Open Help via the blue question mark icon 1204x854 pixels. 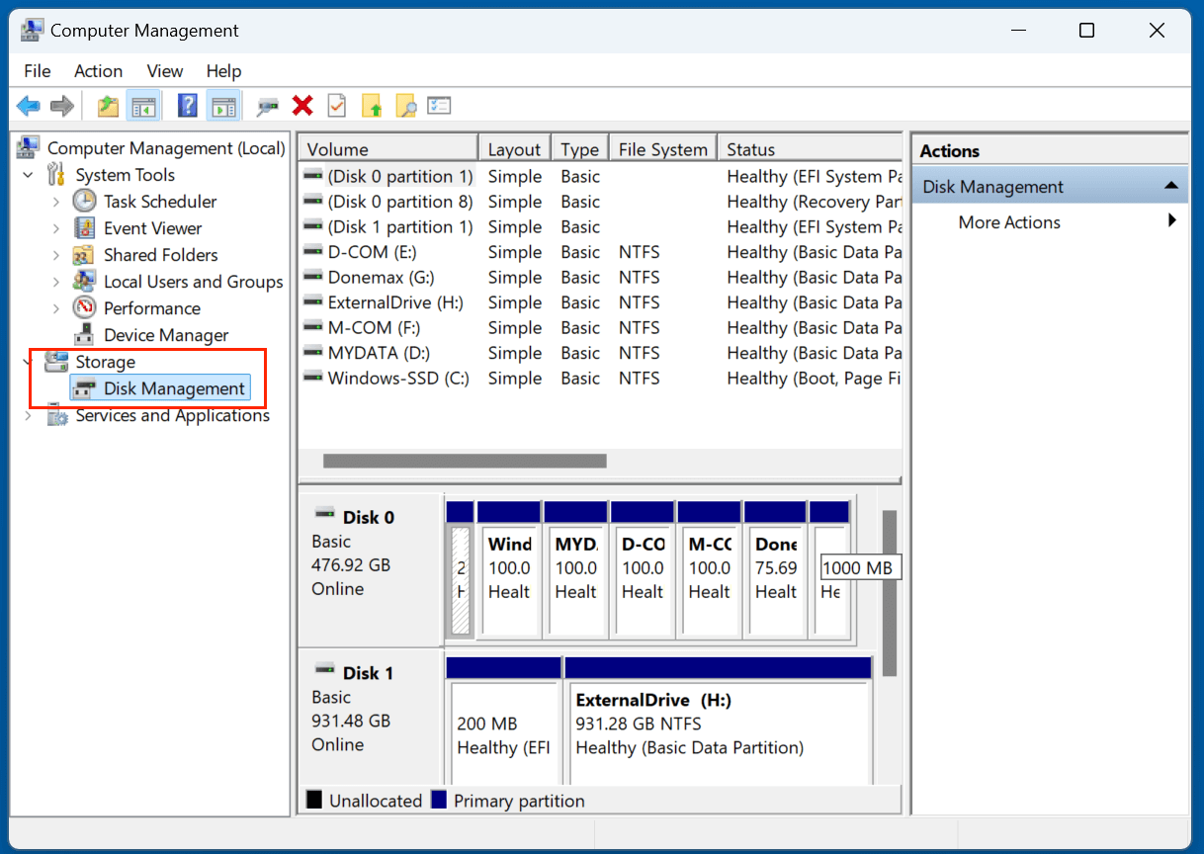coord(187,106)
